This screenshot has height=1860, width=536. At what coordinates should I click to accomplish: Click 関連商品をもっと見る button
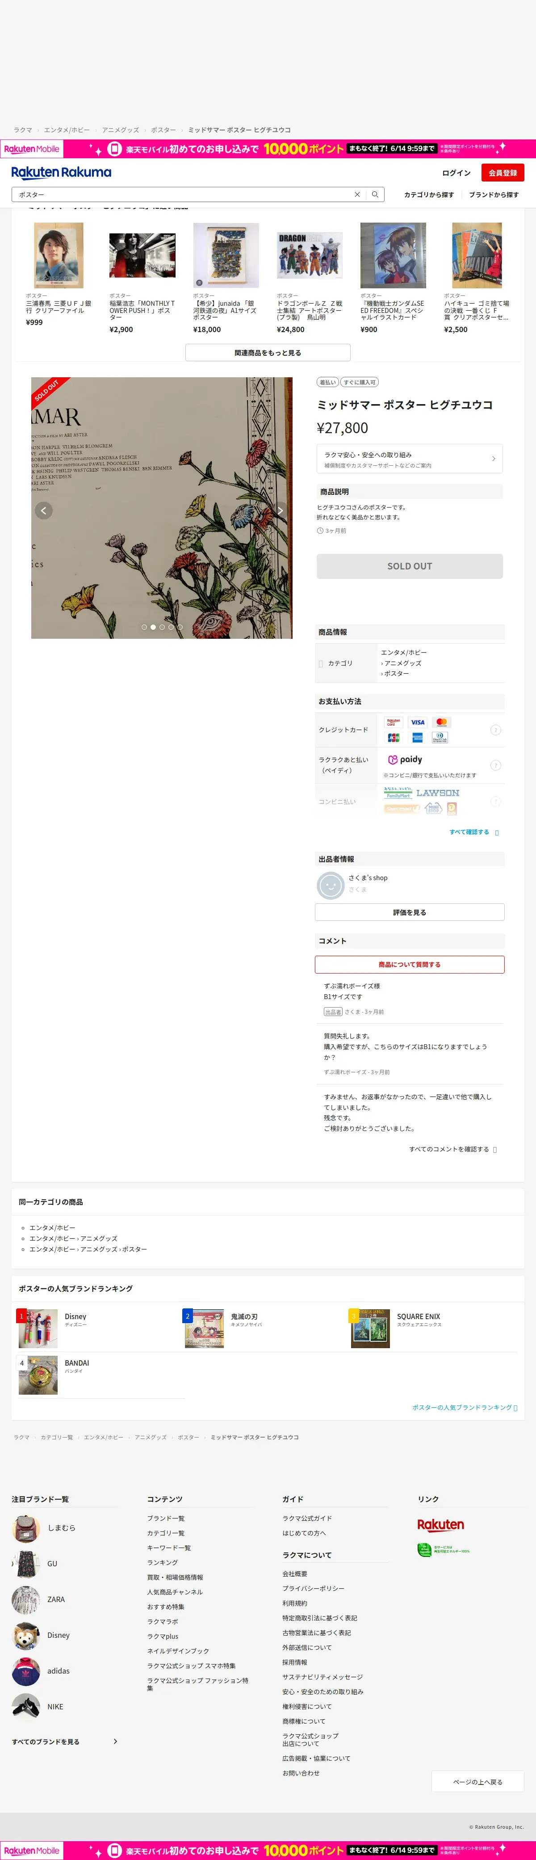coord(268,352)
